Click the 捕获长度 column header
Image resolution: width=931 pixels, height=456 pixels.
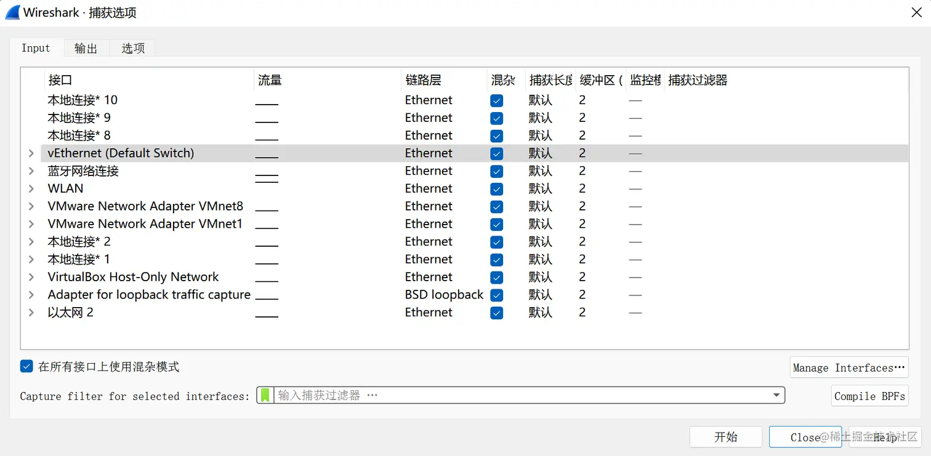tap(550, 80)
